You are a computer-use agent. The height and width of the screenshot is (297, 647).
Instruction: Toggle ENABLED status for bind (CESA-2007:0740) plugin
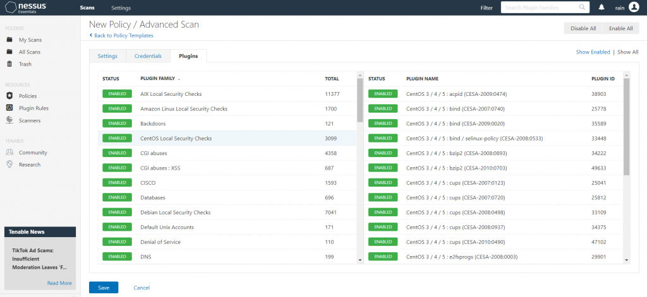(x=383, y=108)
